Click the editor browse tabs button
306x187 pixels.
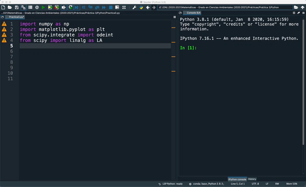[x=2, y=17]
